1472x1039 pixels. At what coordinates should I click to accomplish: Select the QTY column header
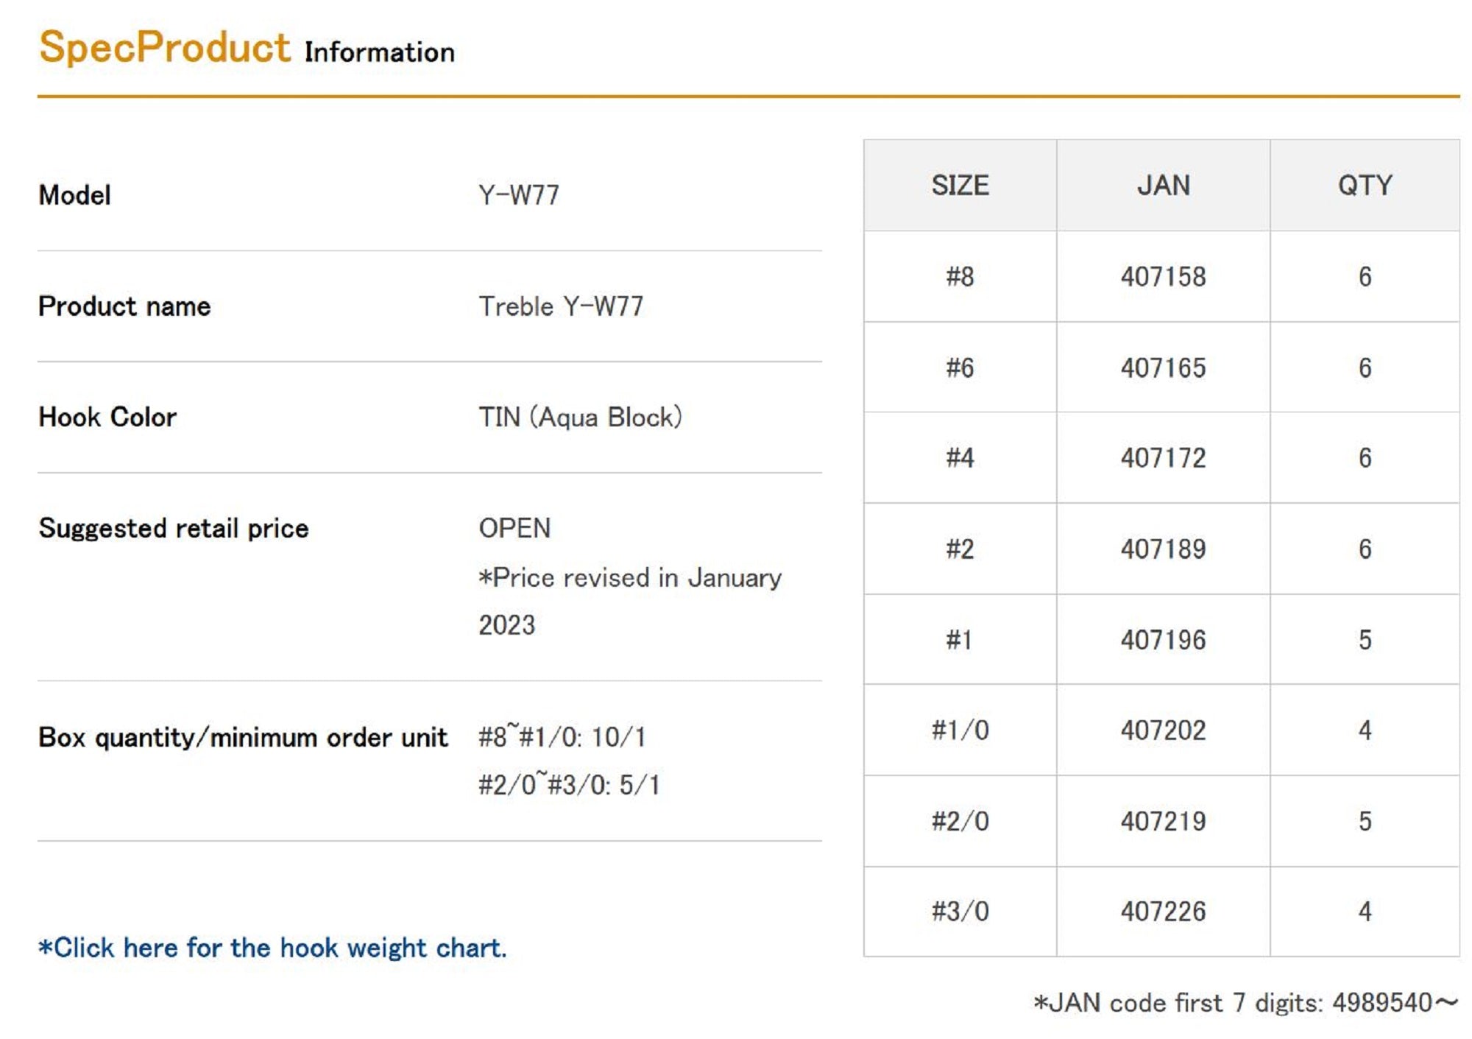pyautogui.click(x=1365, y=186)
